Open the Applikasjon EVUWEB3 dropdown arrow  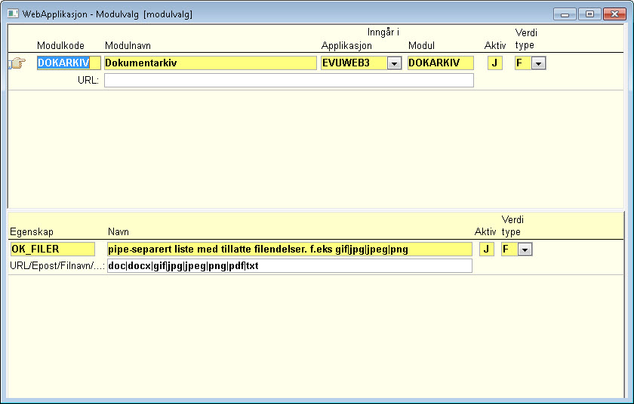(x=394, y=63)
